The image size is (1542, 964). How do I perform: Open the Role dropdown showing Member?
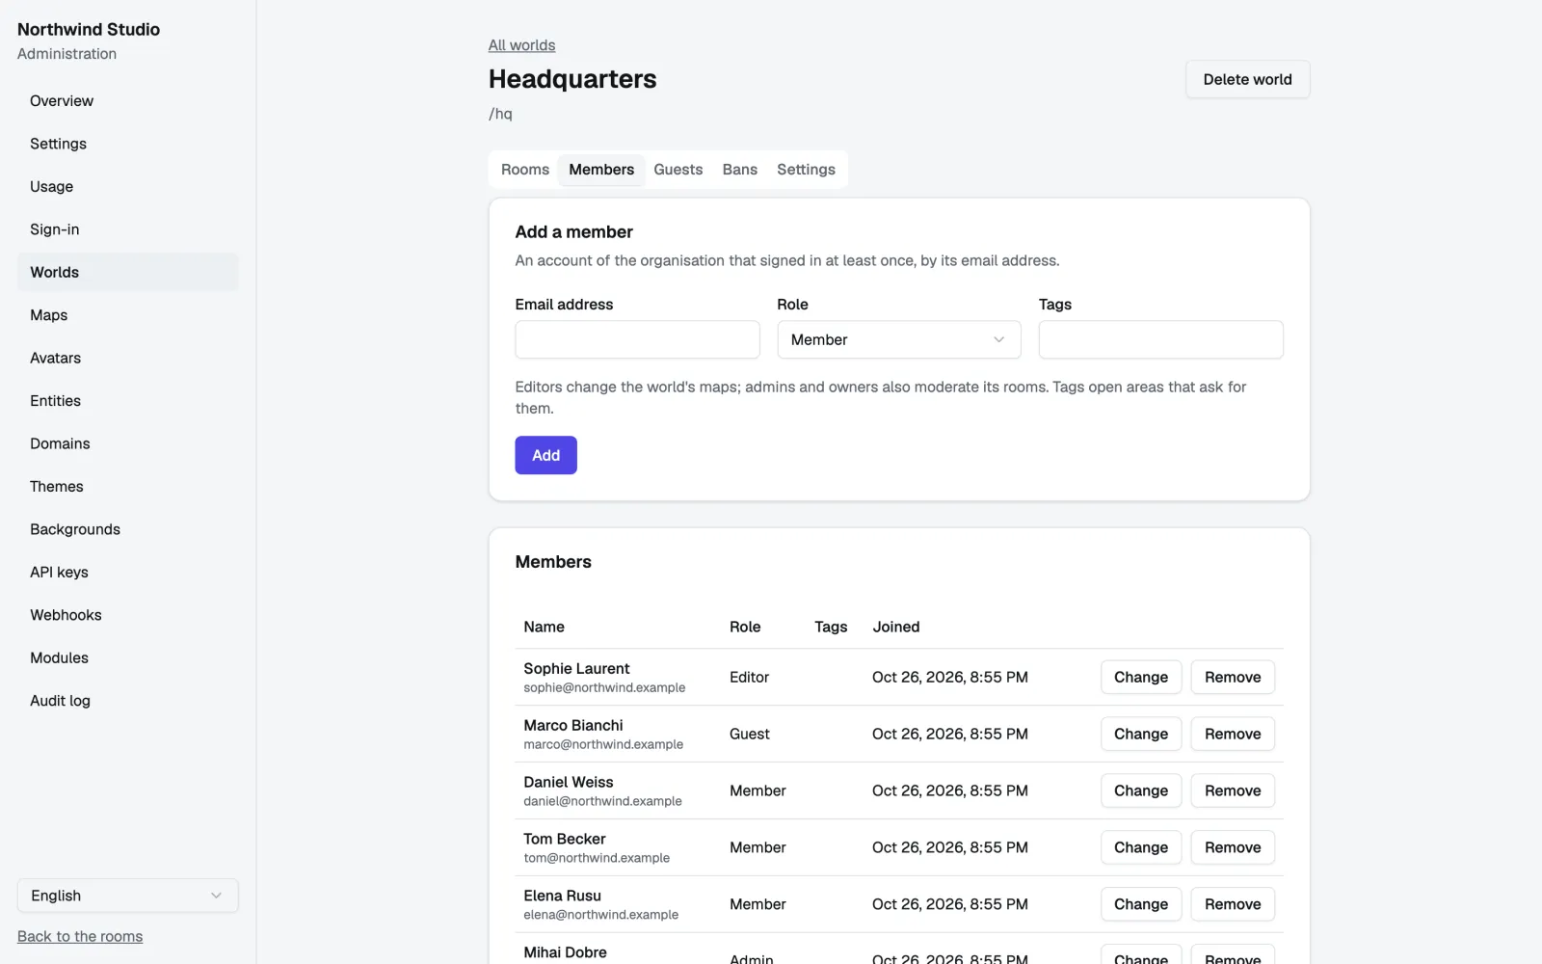pyautogui.click(x=898, y=339)
